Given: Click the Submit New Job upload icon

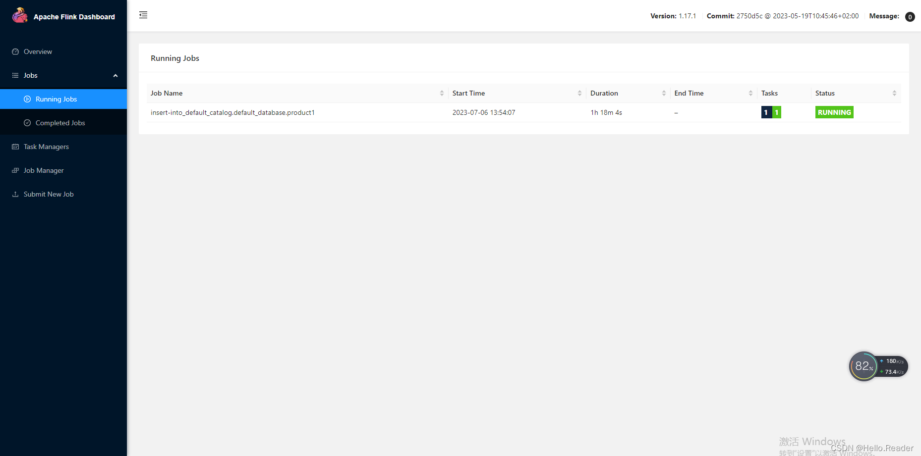Looking at the screenshot, I should point(15,194).
